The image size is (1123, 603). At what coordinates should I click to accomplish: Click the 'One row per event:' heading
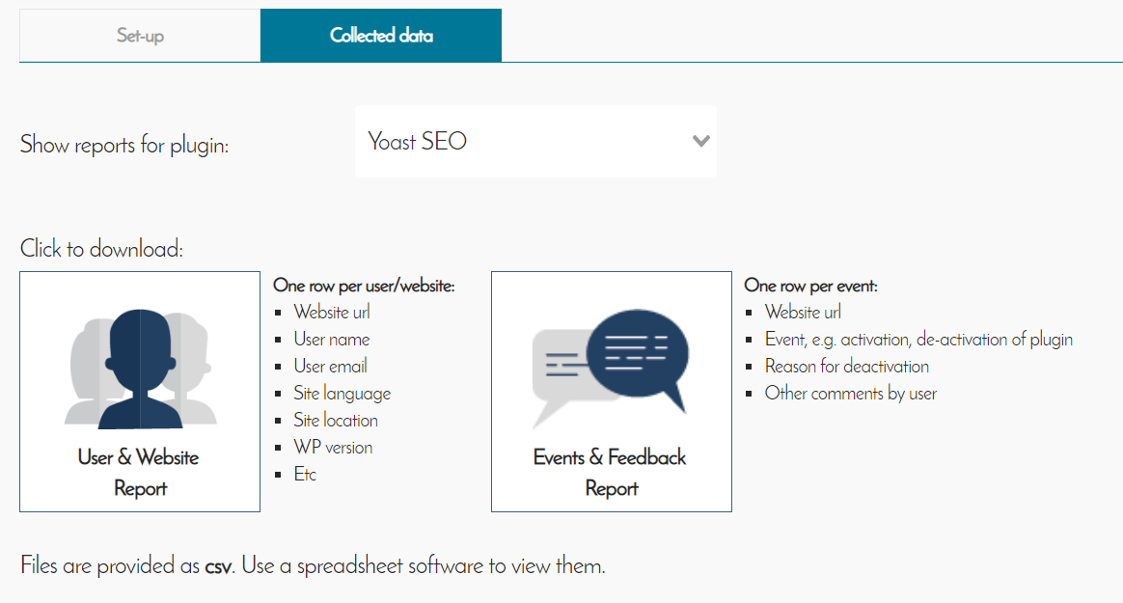(810, 286)
